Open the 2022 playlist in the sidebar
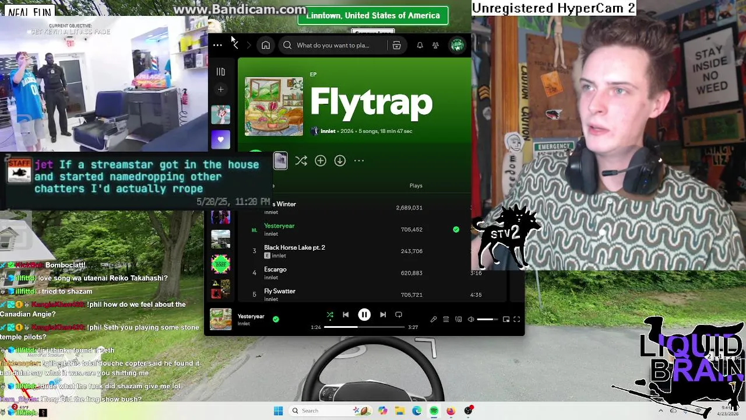This screenshot has height=420, width=746. click(x=220, y=264)
